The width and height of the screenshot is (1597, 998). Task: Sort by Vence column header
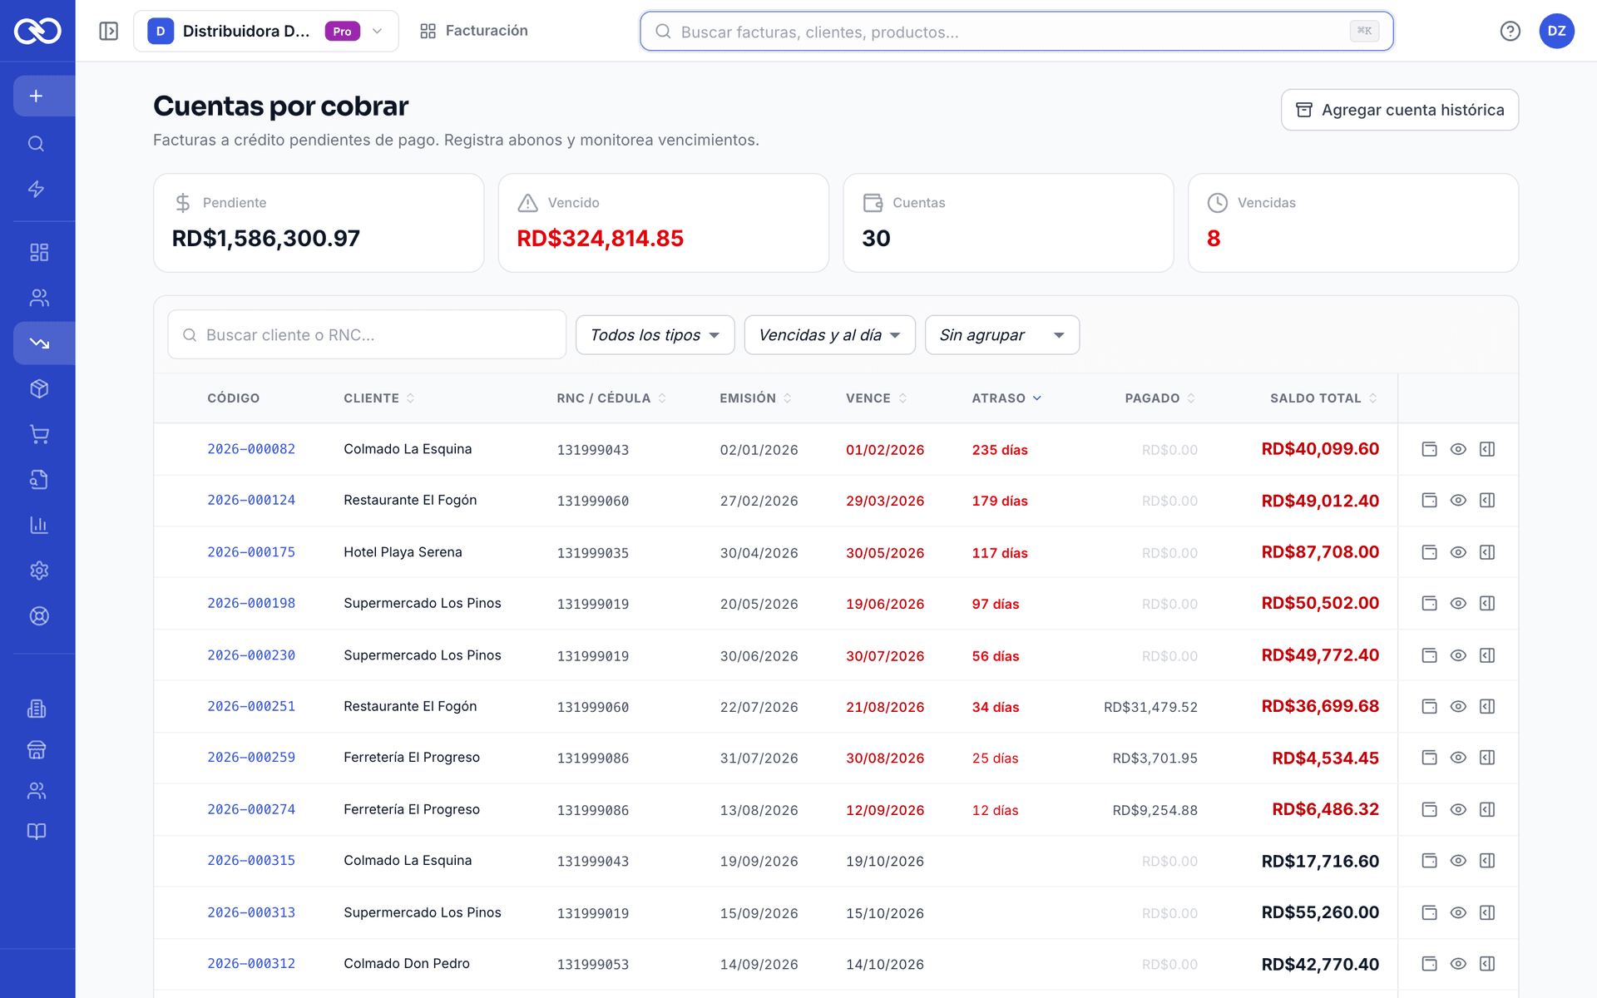click(x=876, y=398)
